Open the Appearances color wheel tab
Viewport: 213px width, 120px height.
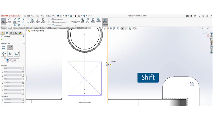point(20,33)
